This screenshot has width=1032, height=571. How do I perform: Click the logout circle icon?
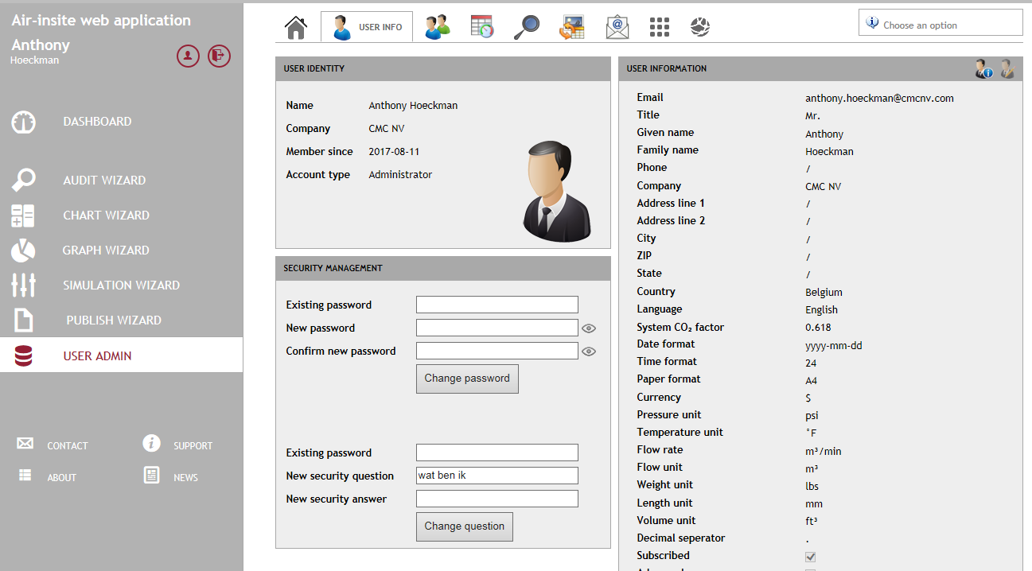219,56
